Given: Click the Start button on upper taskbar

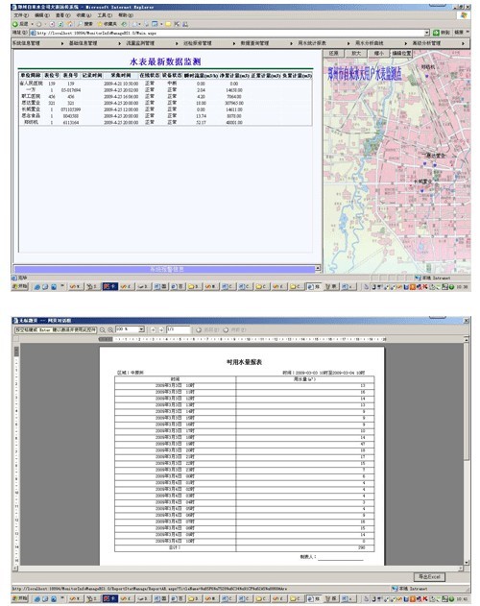Looking at the screenshot, I should point(20,287).
